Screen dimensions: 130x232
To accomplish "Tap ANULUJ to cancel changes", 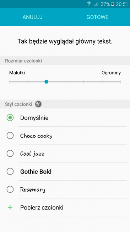I will pos(33,17).
